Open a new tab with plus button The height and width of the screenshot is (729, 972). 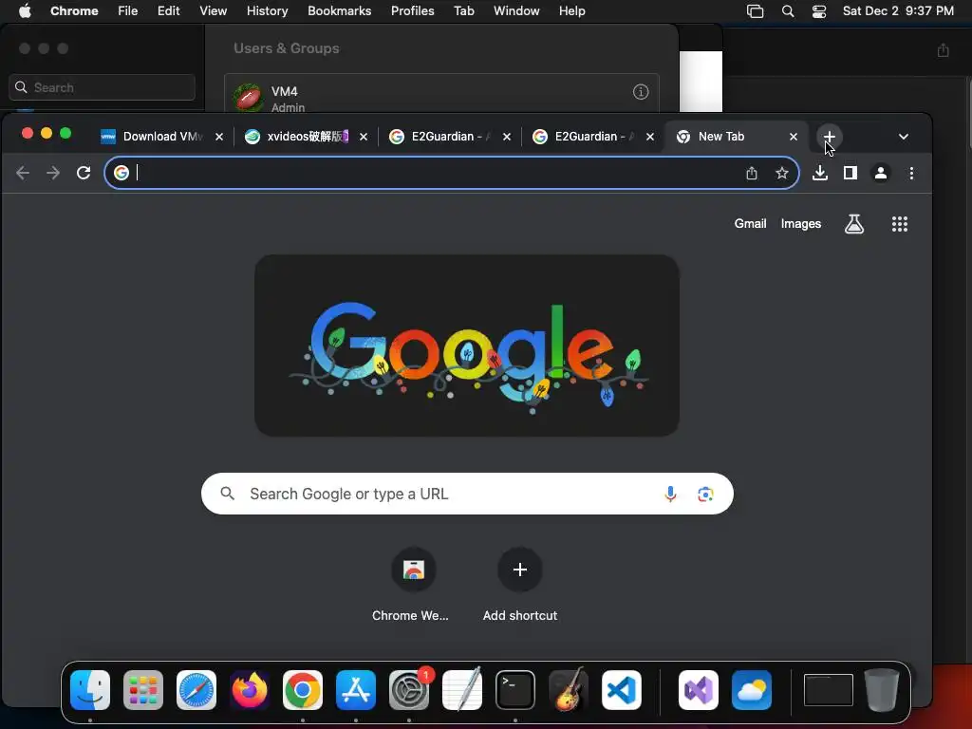click(829, 137)
